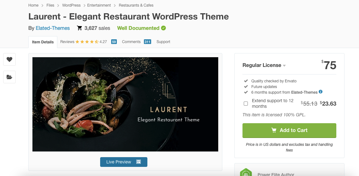Viewport: 359px width, 176px height.
Task: Click the Laurent theme page title
Action: click(128, 16)
